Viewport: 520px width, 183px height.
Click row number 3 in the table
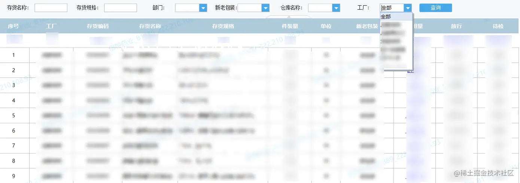coord(260,85)
